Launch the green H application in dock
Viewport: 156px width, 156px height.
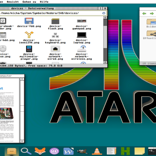click(125, 151)
